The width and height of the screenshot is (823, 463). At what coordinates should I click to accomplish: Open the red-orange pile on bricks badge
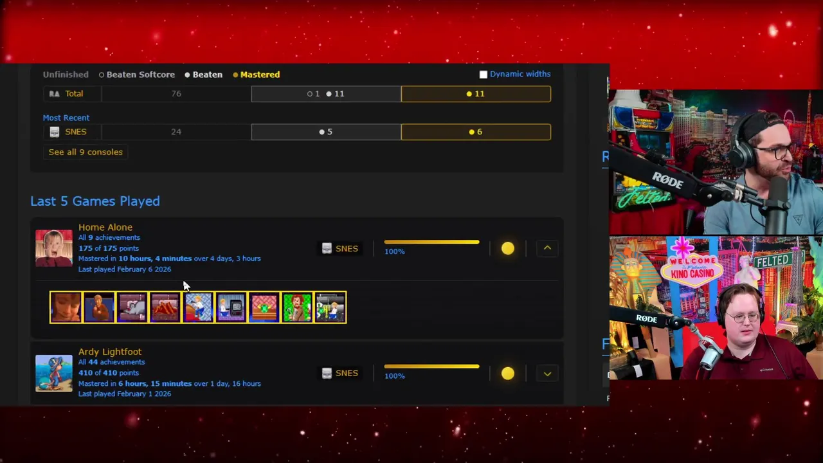click(x=165, y=307)
